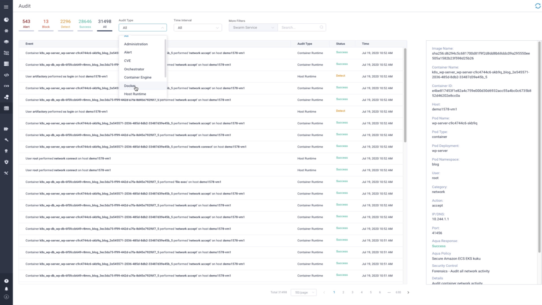Select the 'file exec' wp-db event row

[211, 182]
